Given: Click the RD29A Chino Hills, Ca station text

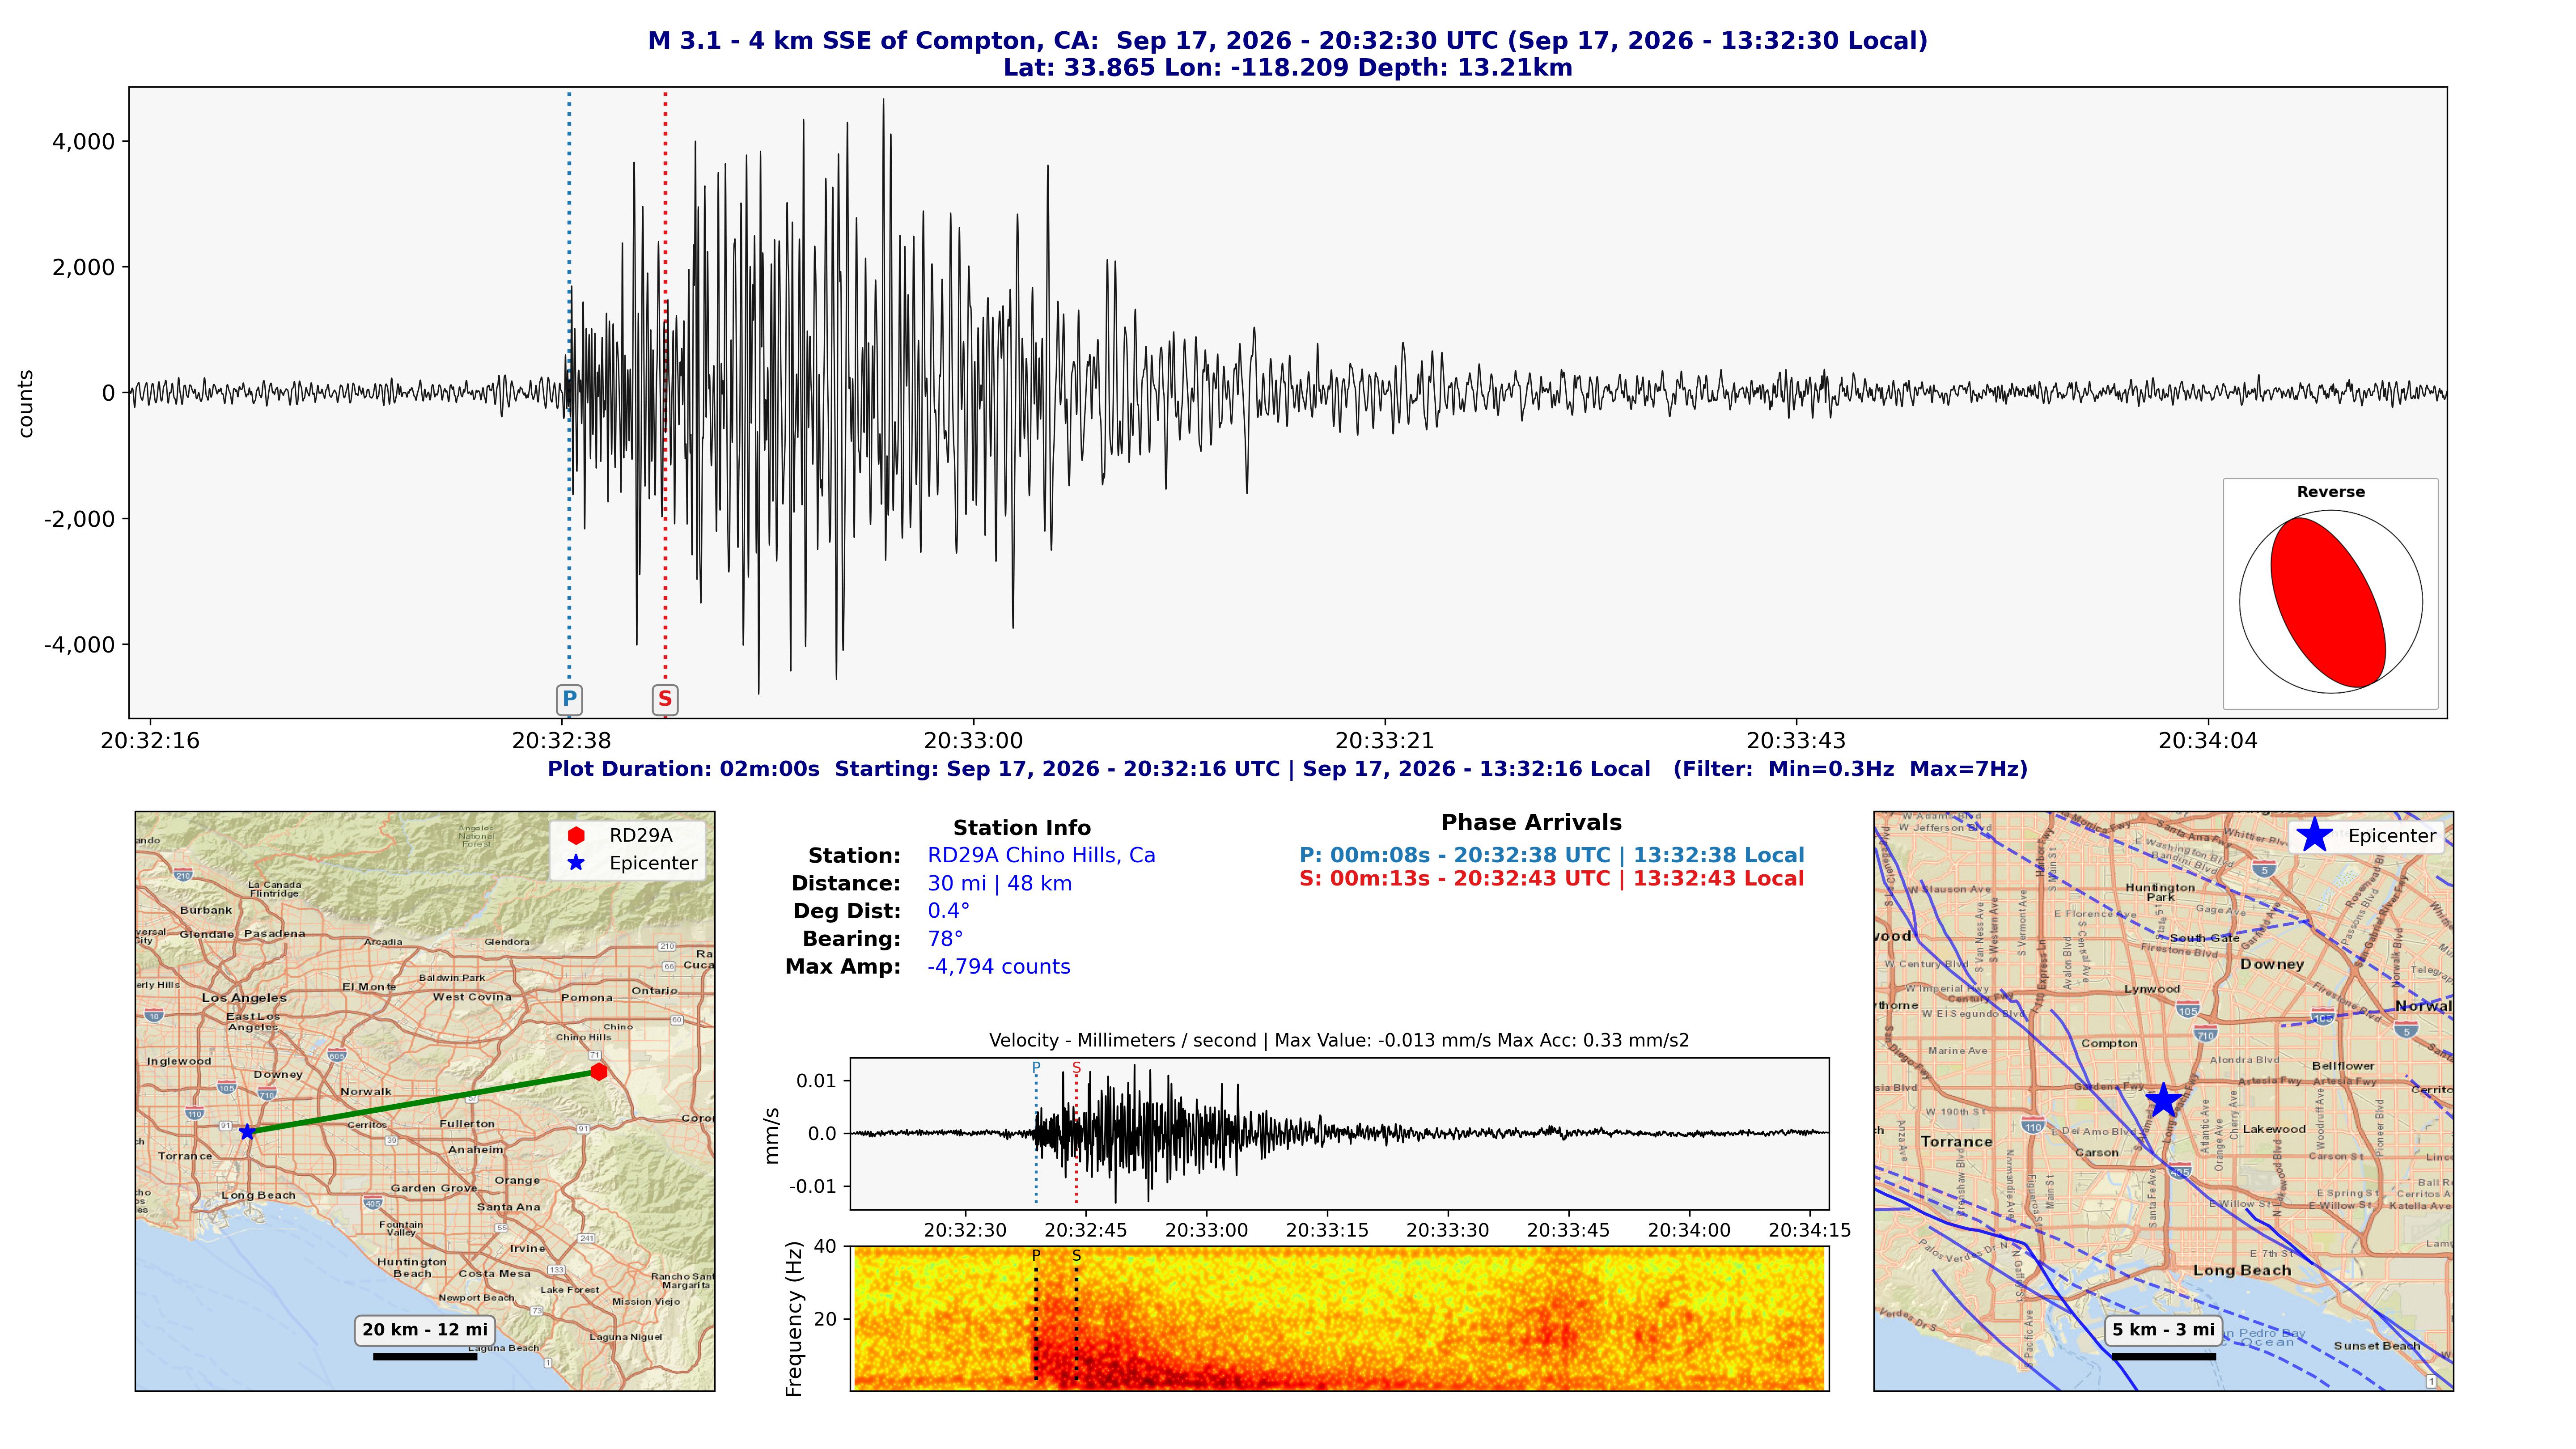Looking at the screenshot, I should click(x=1041, y=855).
